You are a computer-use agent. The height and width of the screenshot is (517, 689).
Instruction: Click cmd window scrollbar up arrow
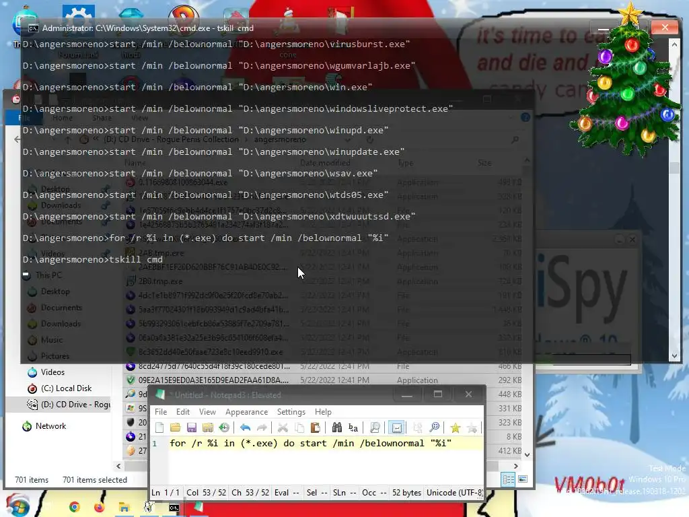[x=674, y=44]
